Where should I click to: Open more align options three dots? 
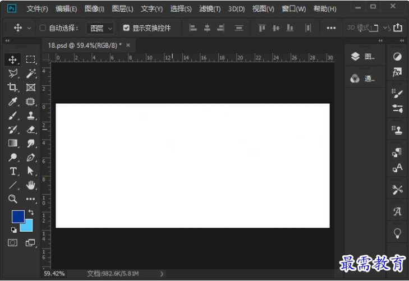coord(331,28)
